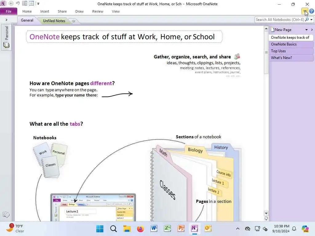
Task: Click the page title text box
Action: point(124,37)
